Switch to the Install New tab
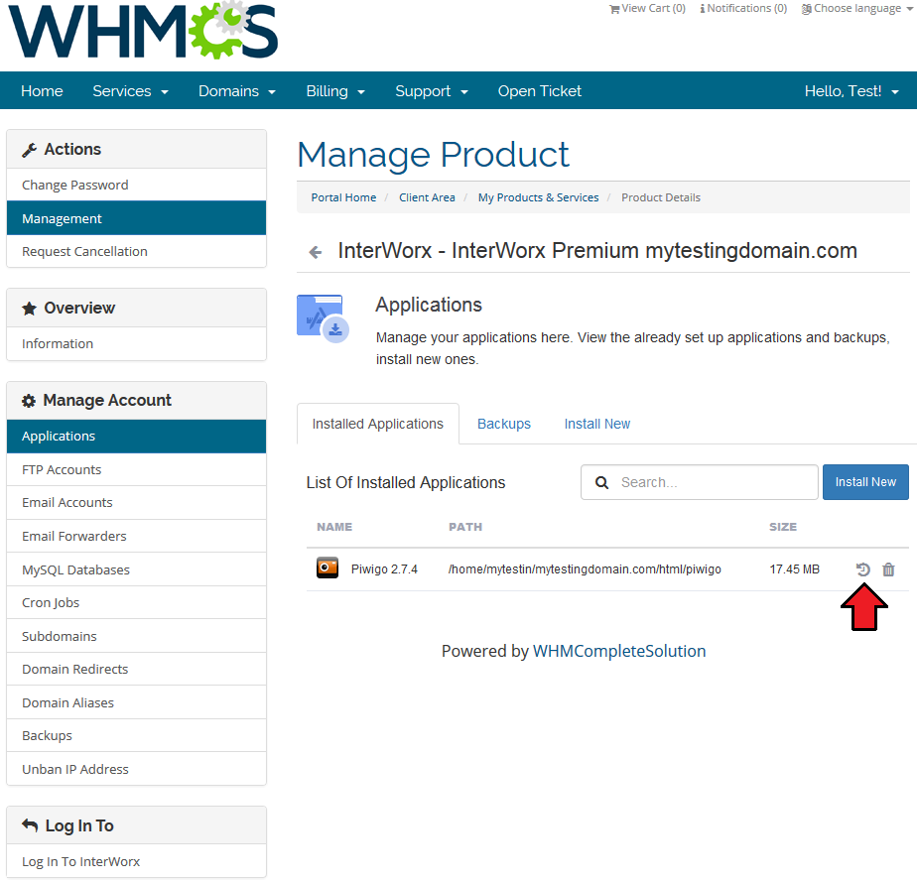This screenshot has height=883, width=917. [x=597, y=424]
